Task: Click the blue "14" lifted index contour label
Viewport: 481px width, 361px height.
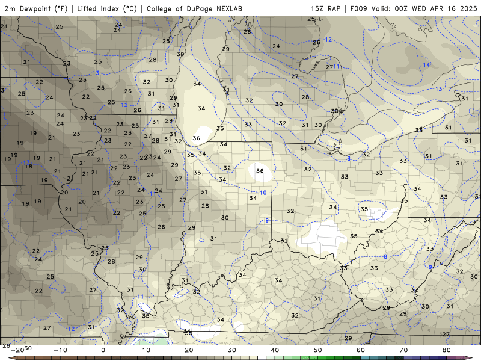Action: click(426, 65)
